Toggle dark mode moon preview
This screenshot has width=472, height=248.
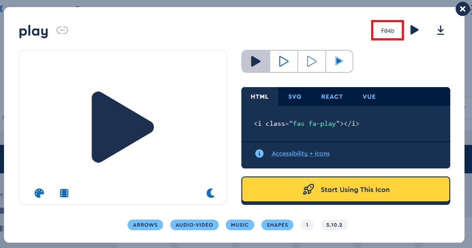pyautogui.click(x=211, y=193)
